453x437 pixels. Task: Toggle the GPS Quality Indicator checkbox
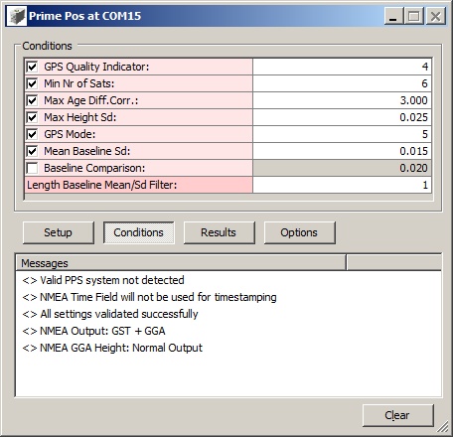pos(32,67)
